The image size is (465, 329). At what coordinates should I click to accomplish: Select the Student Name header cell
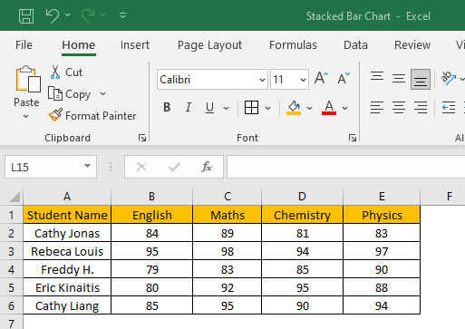click(x=67, y=215)
